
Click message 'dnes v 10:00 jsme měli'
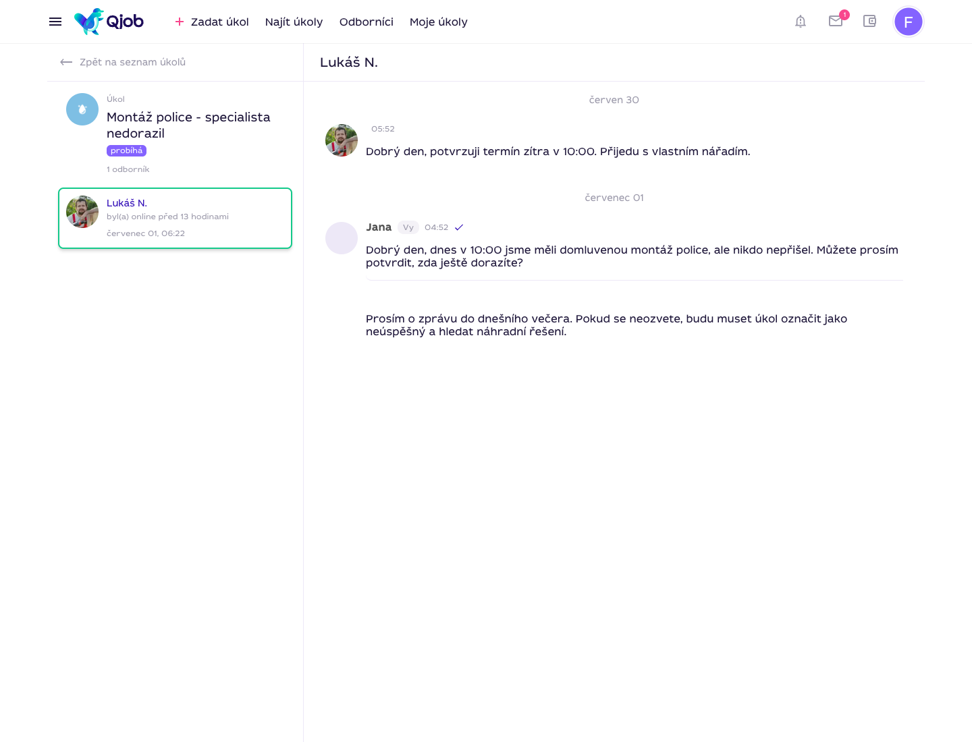pos(632,256)
